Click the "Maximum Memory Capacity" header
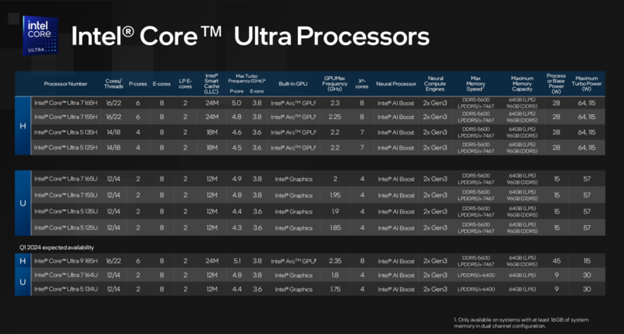 point(522,84)
